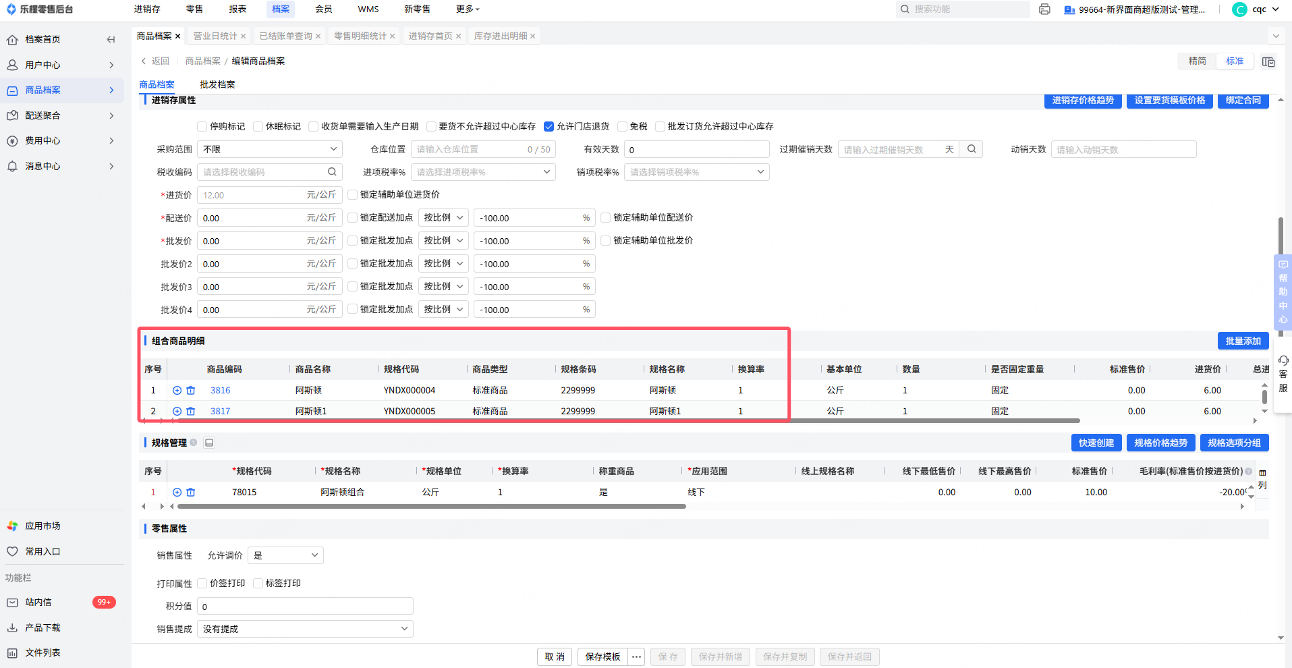Screen dimensions: 1292x668
Task: Toggle 要货不允许超过中心库存 checkbox
Action: (x=432, y=127)
